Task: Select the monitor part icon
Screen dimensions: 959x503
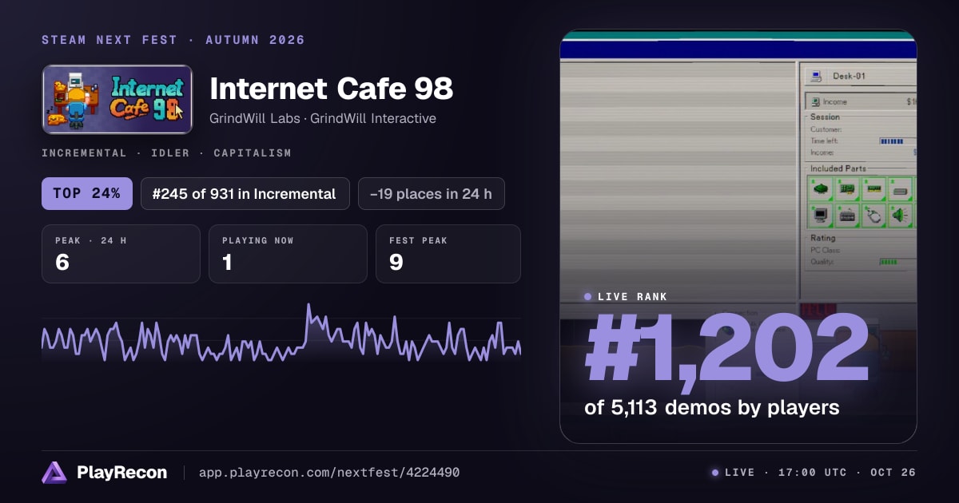Action: pyautogui.click(x=821, y=216)
